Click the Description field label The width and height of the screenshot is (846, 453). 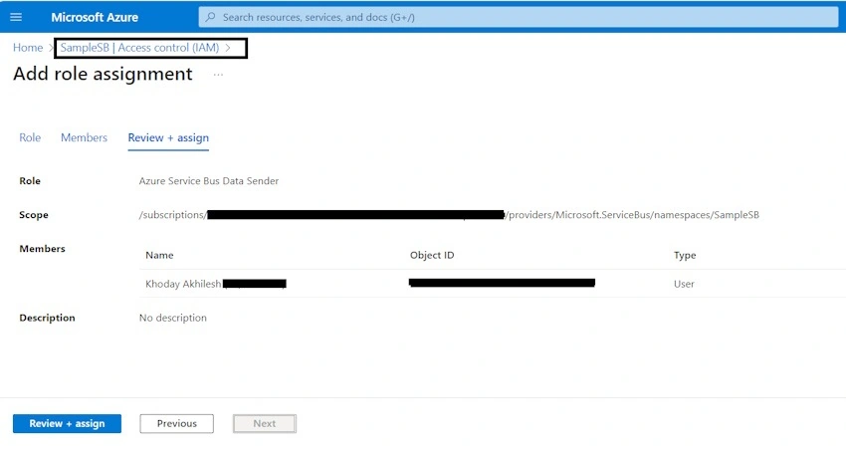47,318
